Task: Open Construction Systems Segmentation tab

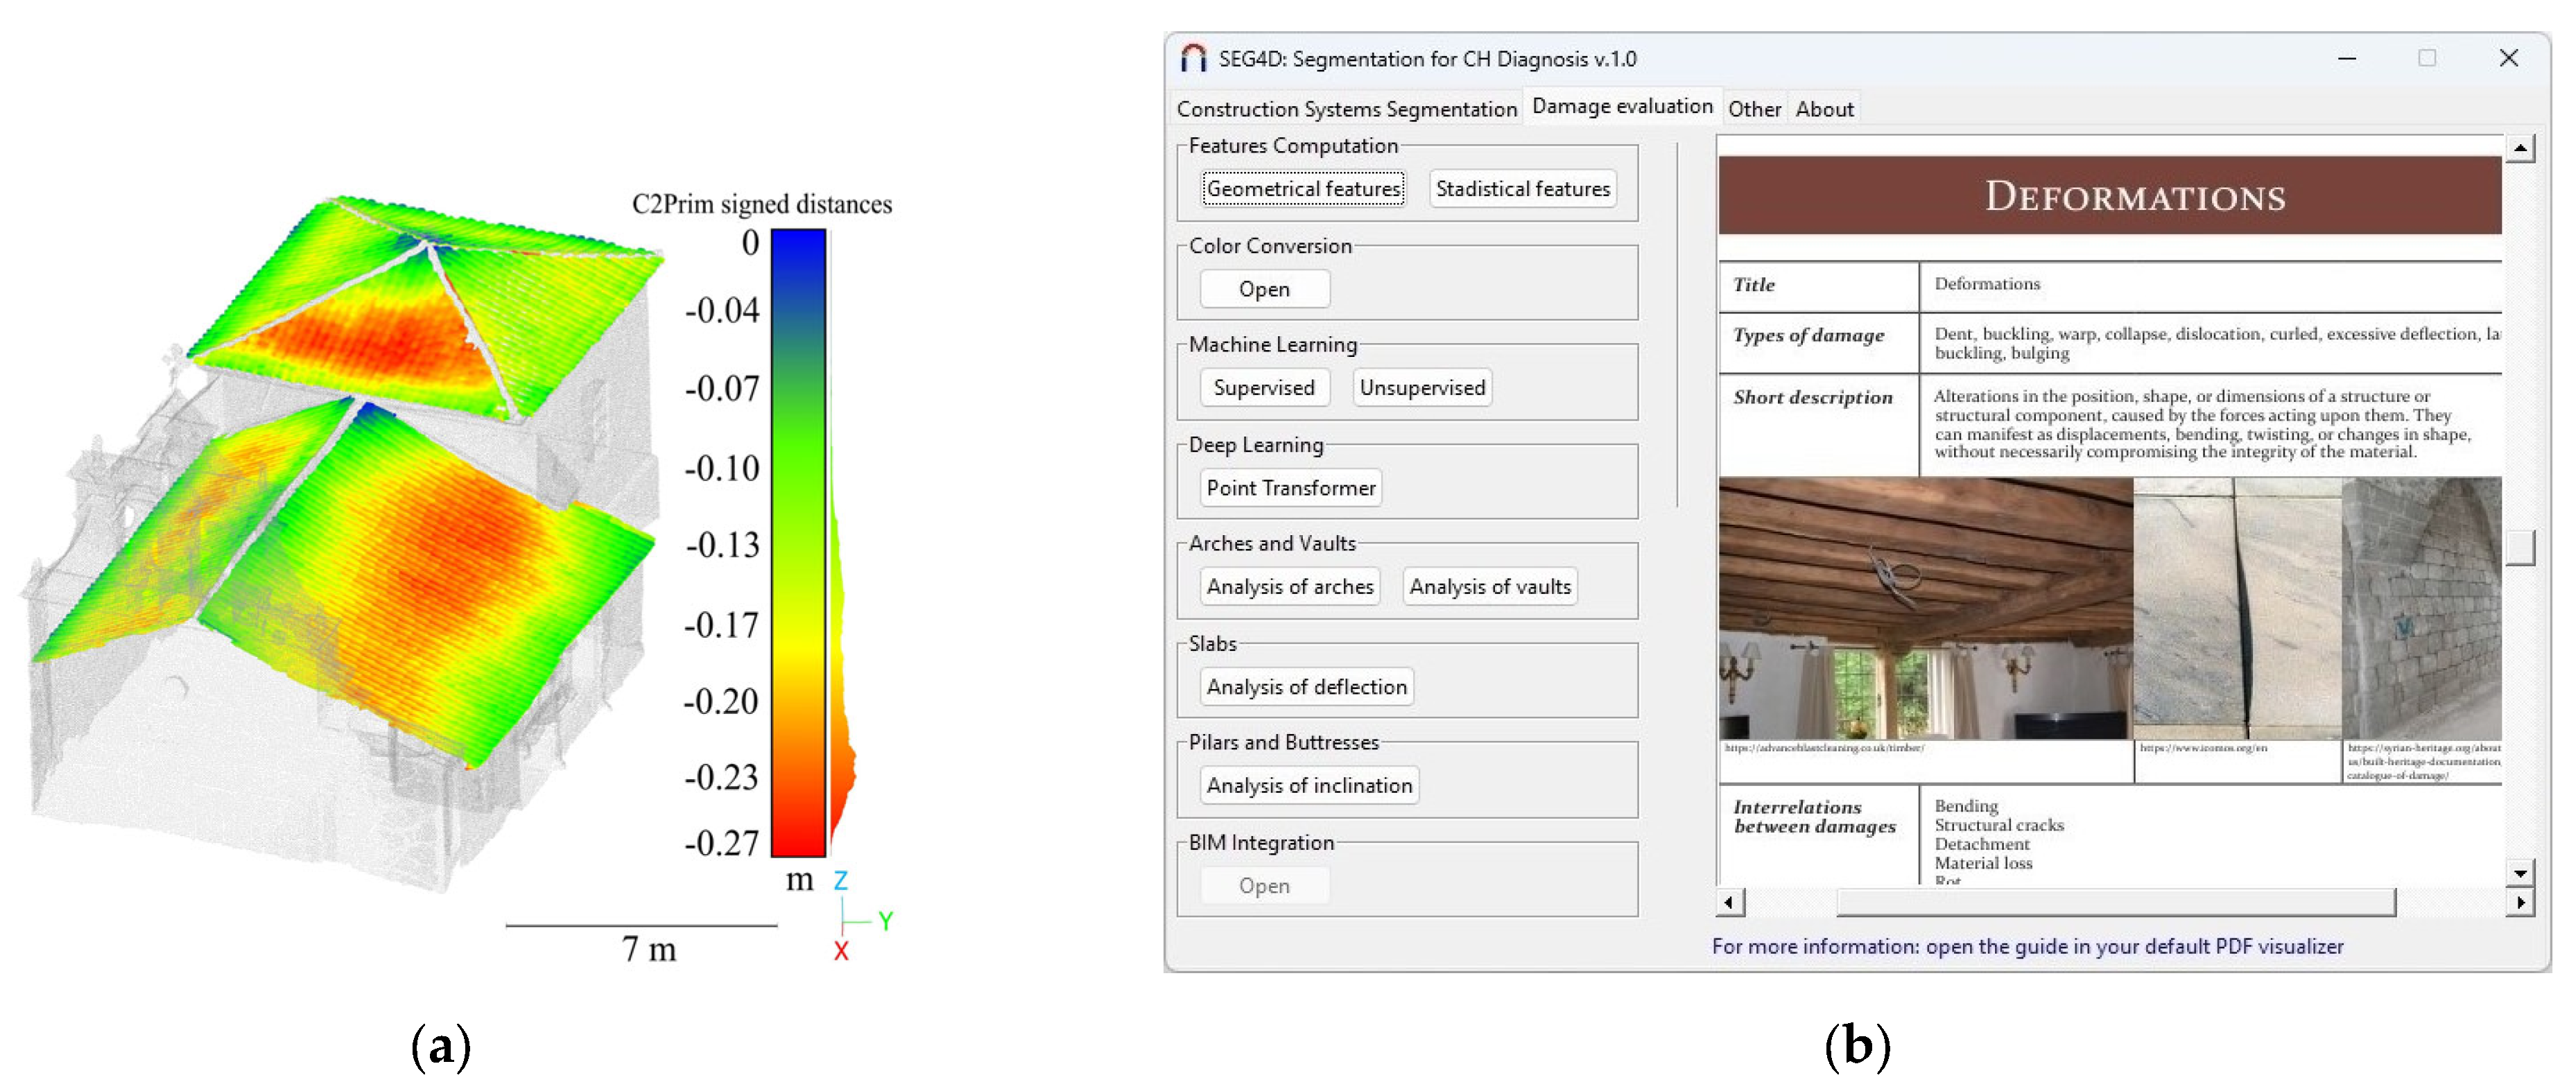Action: click(x=1346, y=109)
